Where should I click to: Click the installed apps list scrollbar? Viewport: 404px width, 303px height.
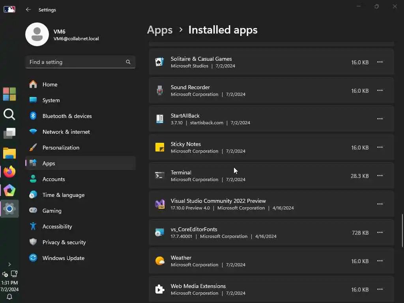(x=402, y=230)
